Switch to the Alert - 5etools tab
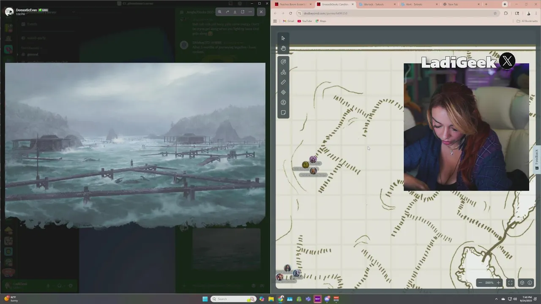The image size is (541, 304). pos(419,4)
